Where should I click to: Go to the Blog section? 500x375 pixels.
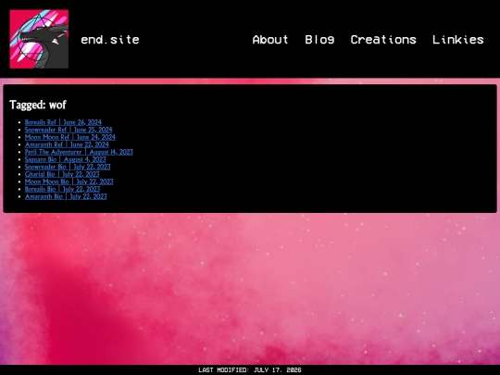[319, 40]
